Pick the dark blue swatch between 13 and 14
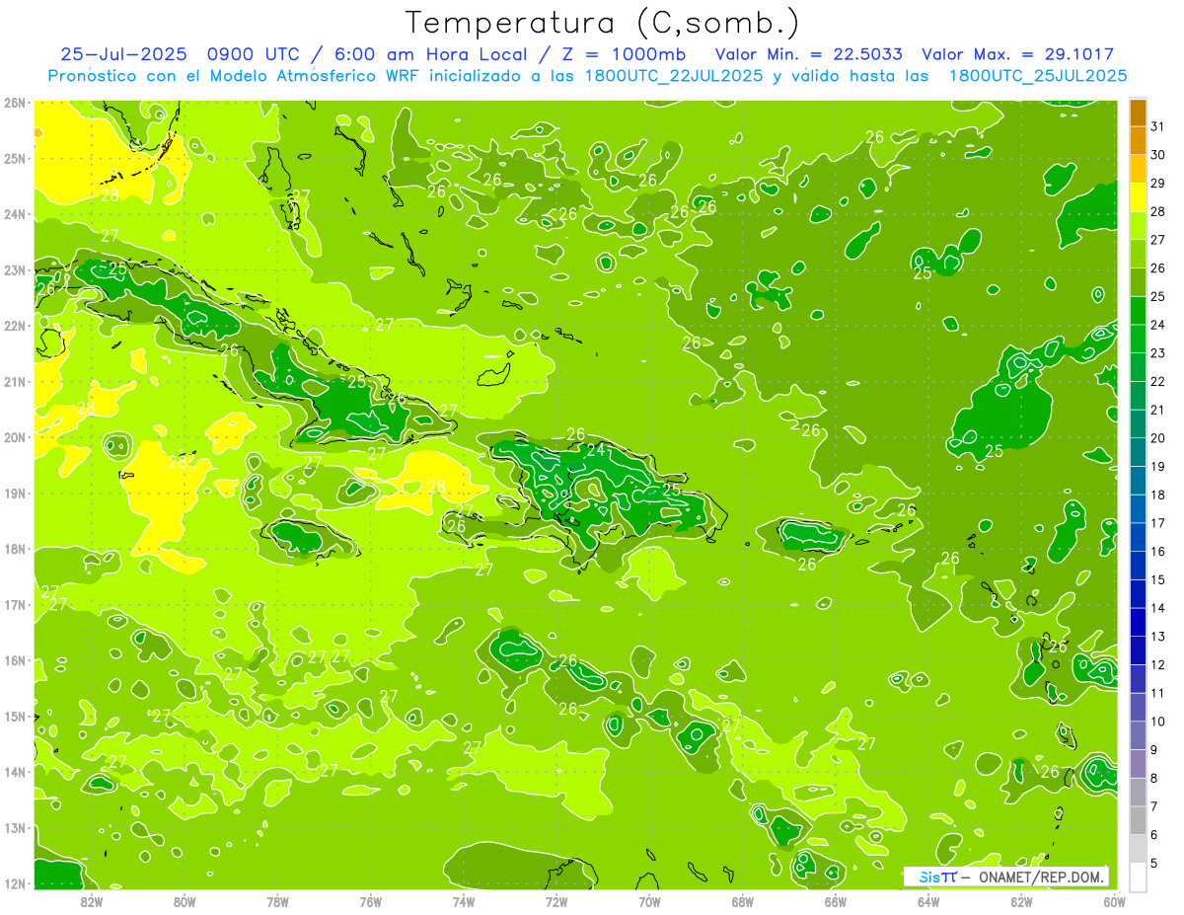The height and width of the screenshot is (915, 1184). [x=1139, y=623]
